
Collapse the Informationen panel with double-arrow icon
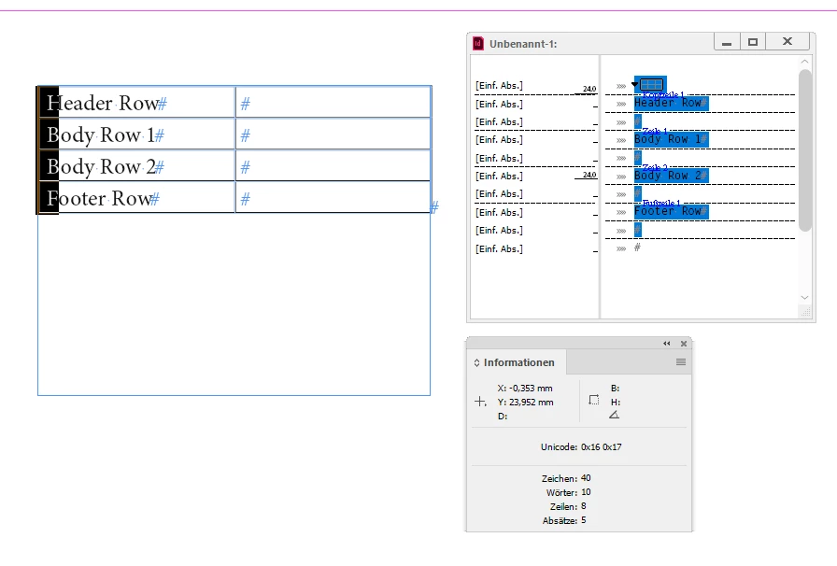tap(667, 344)
